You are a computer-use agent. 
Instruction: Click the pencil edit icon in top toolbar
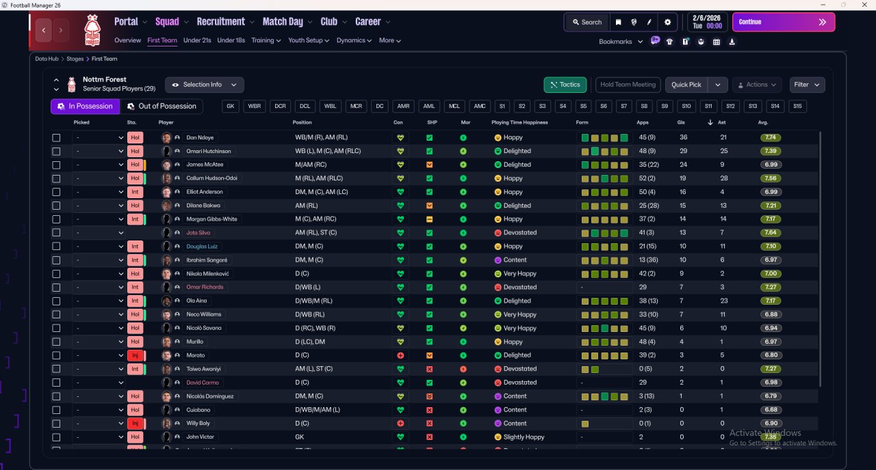click(x=649, y=22)
